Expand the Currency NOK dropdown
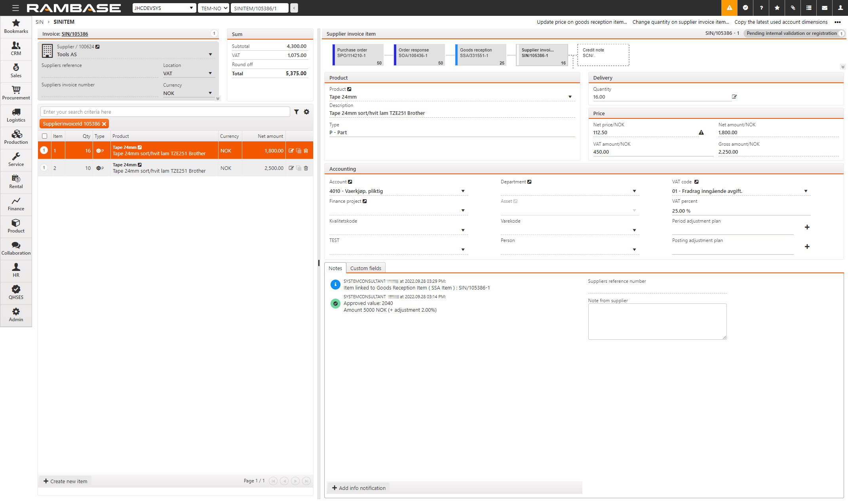Viewport: 848px width, 501px height. coord(210,93)
